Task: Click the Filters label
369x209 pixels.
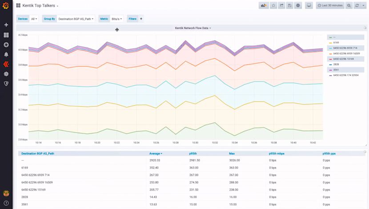Action: [x=132, y=19]
